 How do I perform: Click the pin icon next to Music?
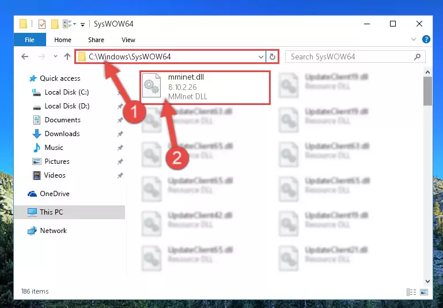pos(120,148)
